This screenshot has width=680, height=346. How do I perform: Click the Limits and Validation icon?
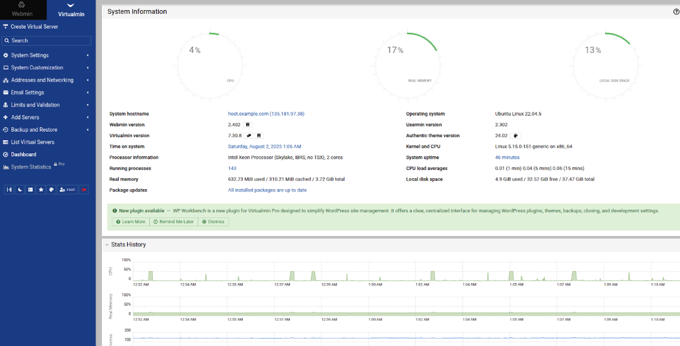coord(5,105)
